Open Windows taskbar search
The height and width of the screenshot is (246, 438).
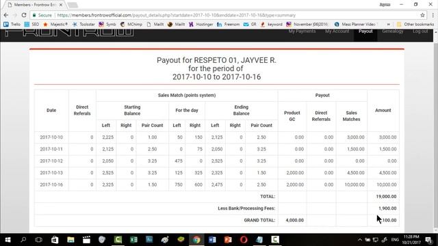tap(23, 240)
